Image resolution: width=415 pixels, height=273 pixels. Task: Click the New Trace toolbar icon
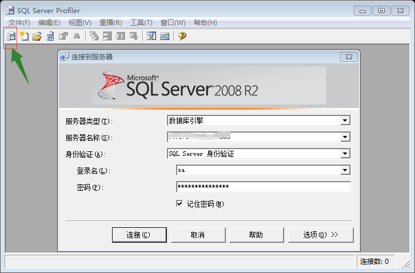coord(11,36)
